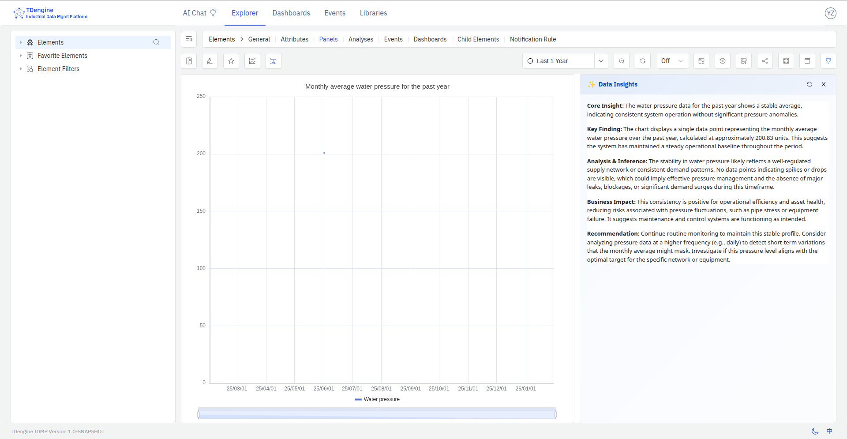Close the Data Insights panel
This screenshot has width=847, height=439.
[x=824, y=84]
